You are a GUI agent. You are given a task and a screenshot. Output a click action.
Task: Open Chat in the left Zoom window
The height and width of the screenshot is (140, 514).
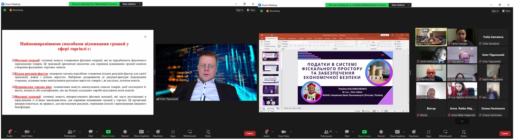pos(90,133)
